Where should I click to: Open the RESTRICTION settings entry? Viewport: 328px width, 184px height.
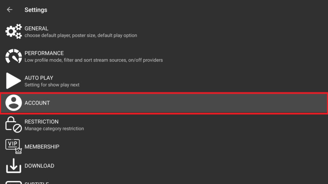(x=164, y=125)
